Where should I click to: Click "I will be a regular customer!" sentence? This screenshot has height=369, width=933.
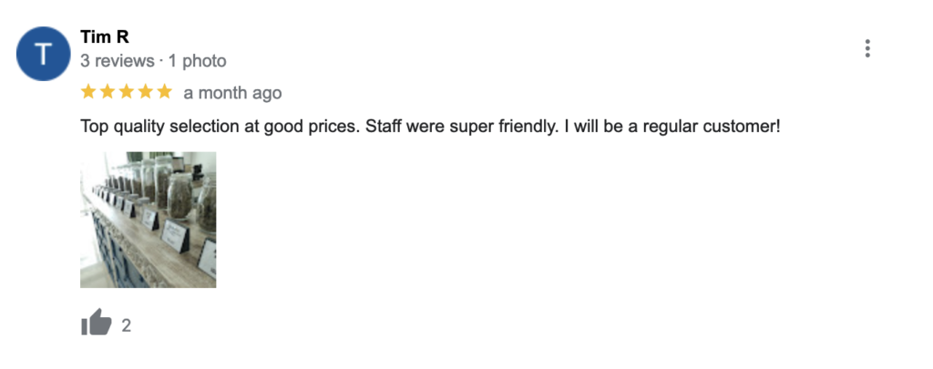[x=672, y=127]
